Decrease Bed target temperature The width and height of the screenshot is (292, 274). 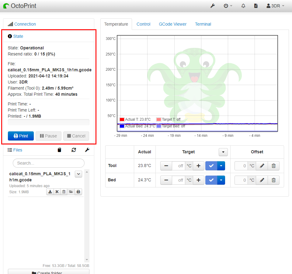click(166, 180)
